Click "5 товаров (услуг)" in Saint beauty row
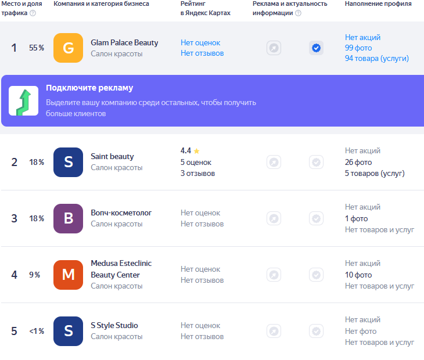The width and height of the screenshot is (424, 360). coord(375,174)
